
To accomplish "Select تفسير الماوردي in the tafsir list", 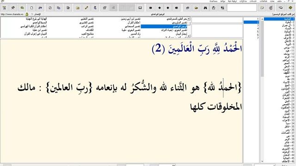I will click(x=179, y=23).
